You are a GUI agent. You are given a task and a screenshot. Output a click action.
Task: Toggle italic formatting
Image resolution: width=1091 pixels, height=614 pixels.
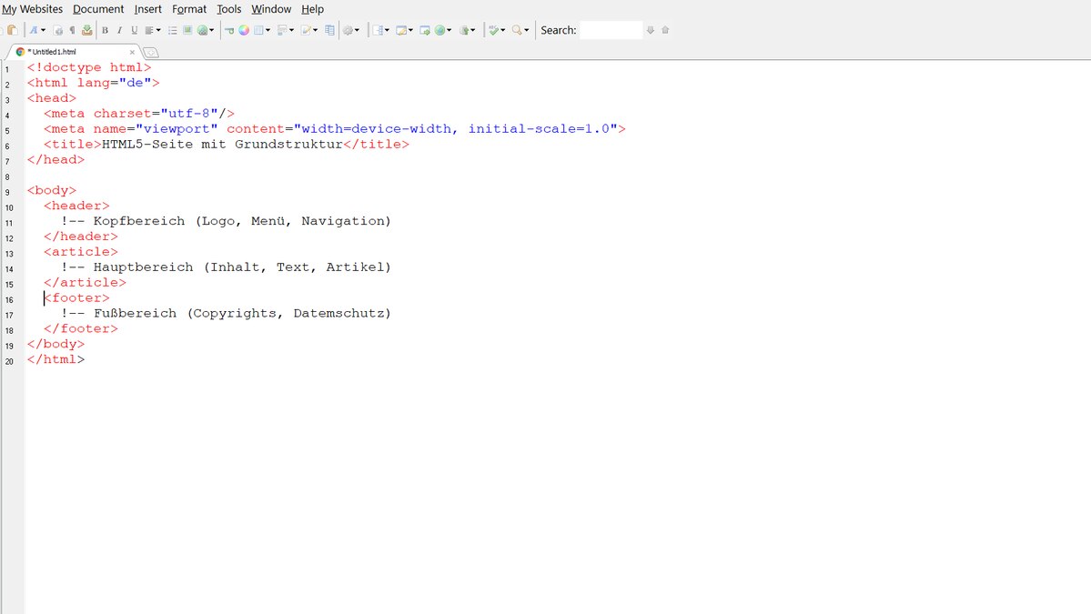pyautogui.click(x=120, y=30)
